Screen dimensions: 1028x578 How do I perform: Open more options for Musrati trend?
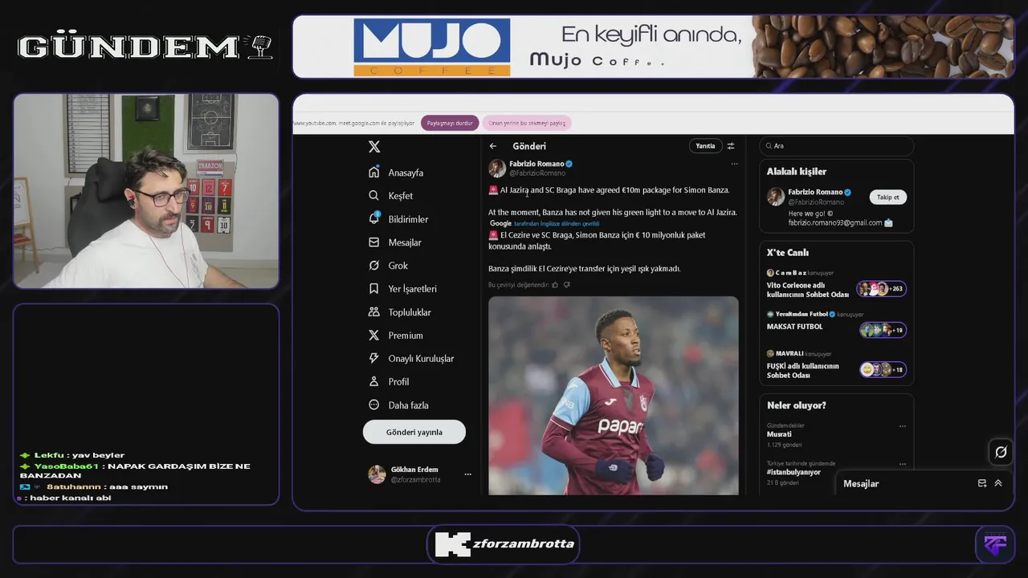(903, 426)
